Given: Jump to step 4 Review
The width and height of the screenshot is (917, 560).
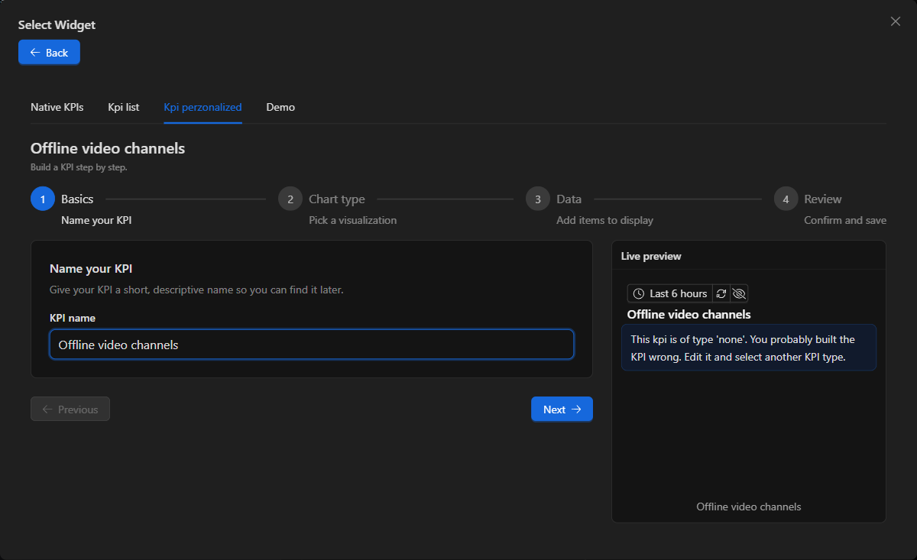Looking at the screenshot, I should [x=786, y=199].
